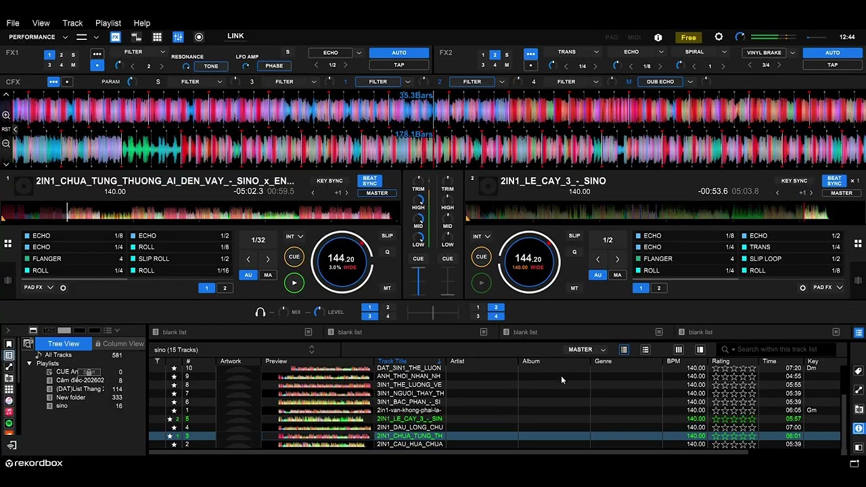Switch to track list view icon beside MASTER

[x=624, y=350]
